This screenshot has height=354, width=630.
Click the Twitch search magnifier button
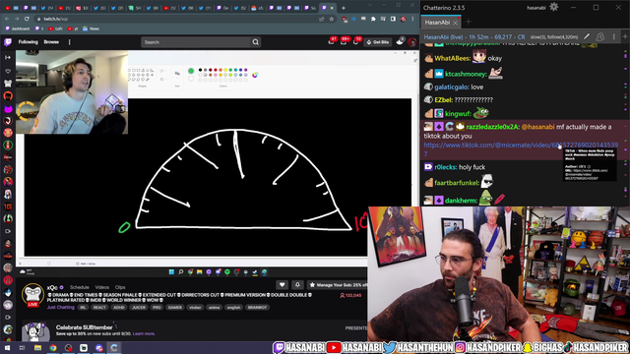coord(256,42)
